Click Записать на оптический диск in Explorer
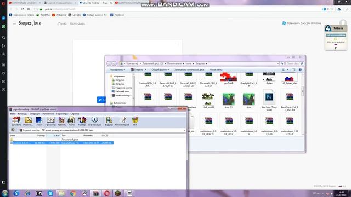This screenshot has height=197, width=351. pyautogui.click(x=189, y=69)
